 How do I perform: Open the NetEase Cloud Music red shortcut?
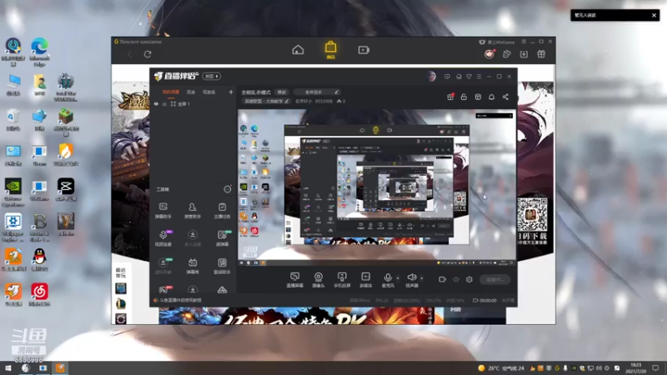point(39,295)
